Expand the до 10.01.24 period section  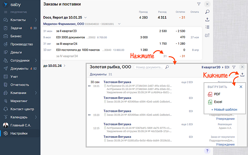click(64, 66)
